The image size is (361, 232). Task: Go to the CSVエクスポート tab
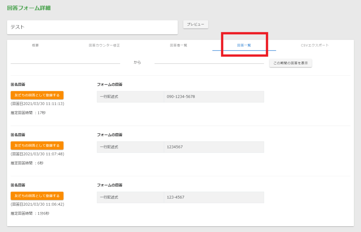click(x=315, y=45)
